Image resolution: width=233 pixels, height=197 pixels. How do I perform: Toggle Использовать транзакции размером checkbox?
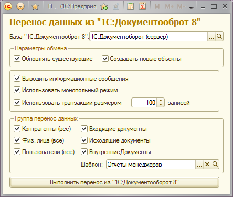point(17,103)
